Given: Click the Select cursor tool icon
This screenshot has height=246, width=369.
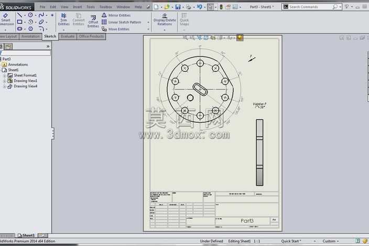Looking at the screenshot, I should tap(210, 7).
